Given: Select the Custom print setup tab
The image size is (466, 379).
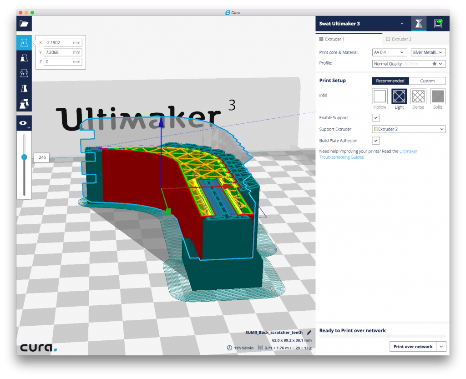Looking at the screenshot, I should [427, 81].
